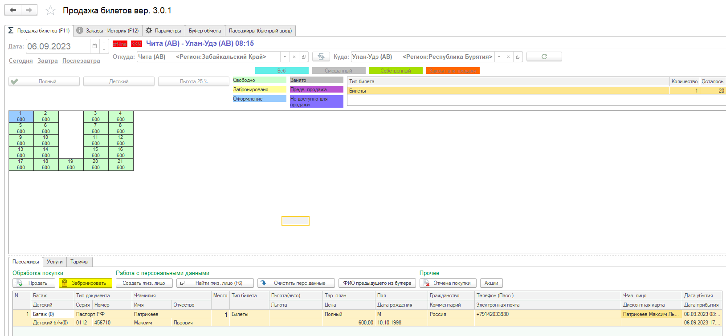Viewport: 726px width, 336px height.
Task: Open the Тарифы tab
Action: coord(79,262)
